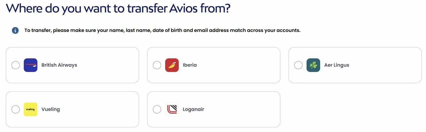The height and width of the screenshot is (132, 426).
Task: Select the Aer Lingus radio button
Action: 299,65
